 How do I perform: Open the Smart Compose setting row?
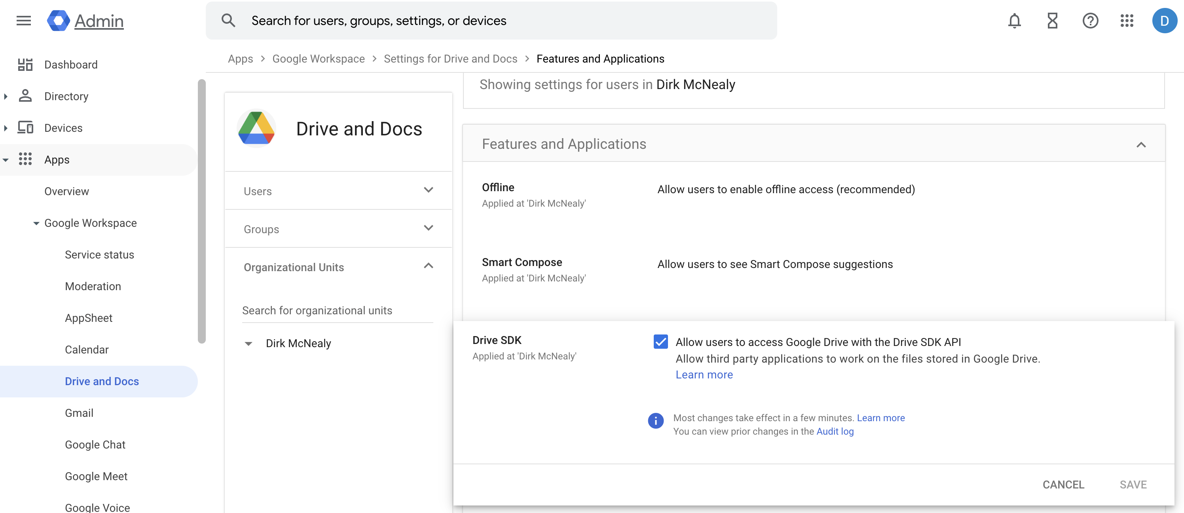coord(814,270)
